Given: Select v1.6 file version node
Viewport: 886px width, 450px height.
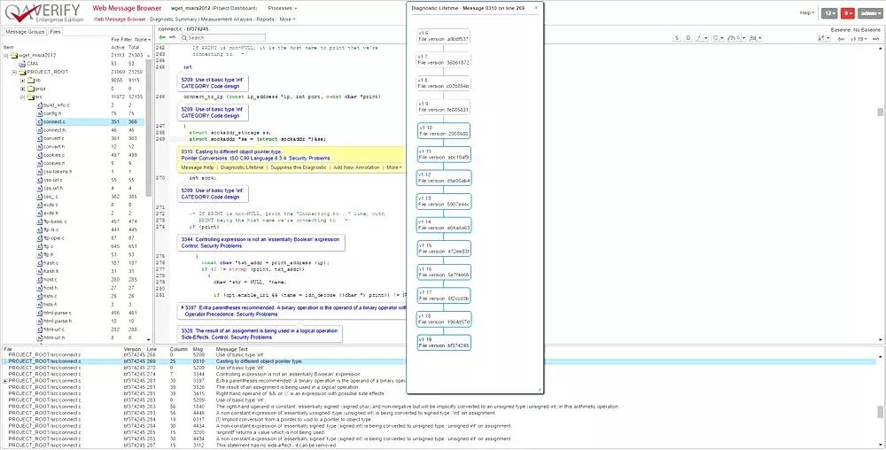Looking at the screenshot, I should 444,36.
